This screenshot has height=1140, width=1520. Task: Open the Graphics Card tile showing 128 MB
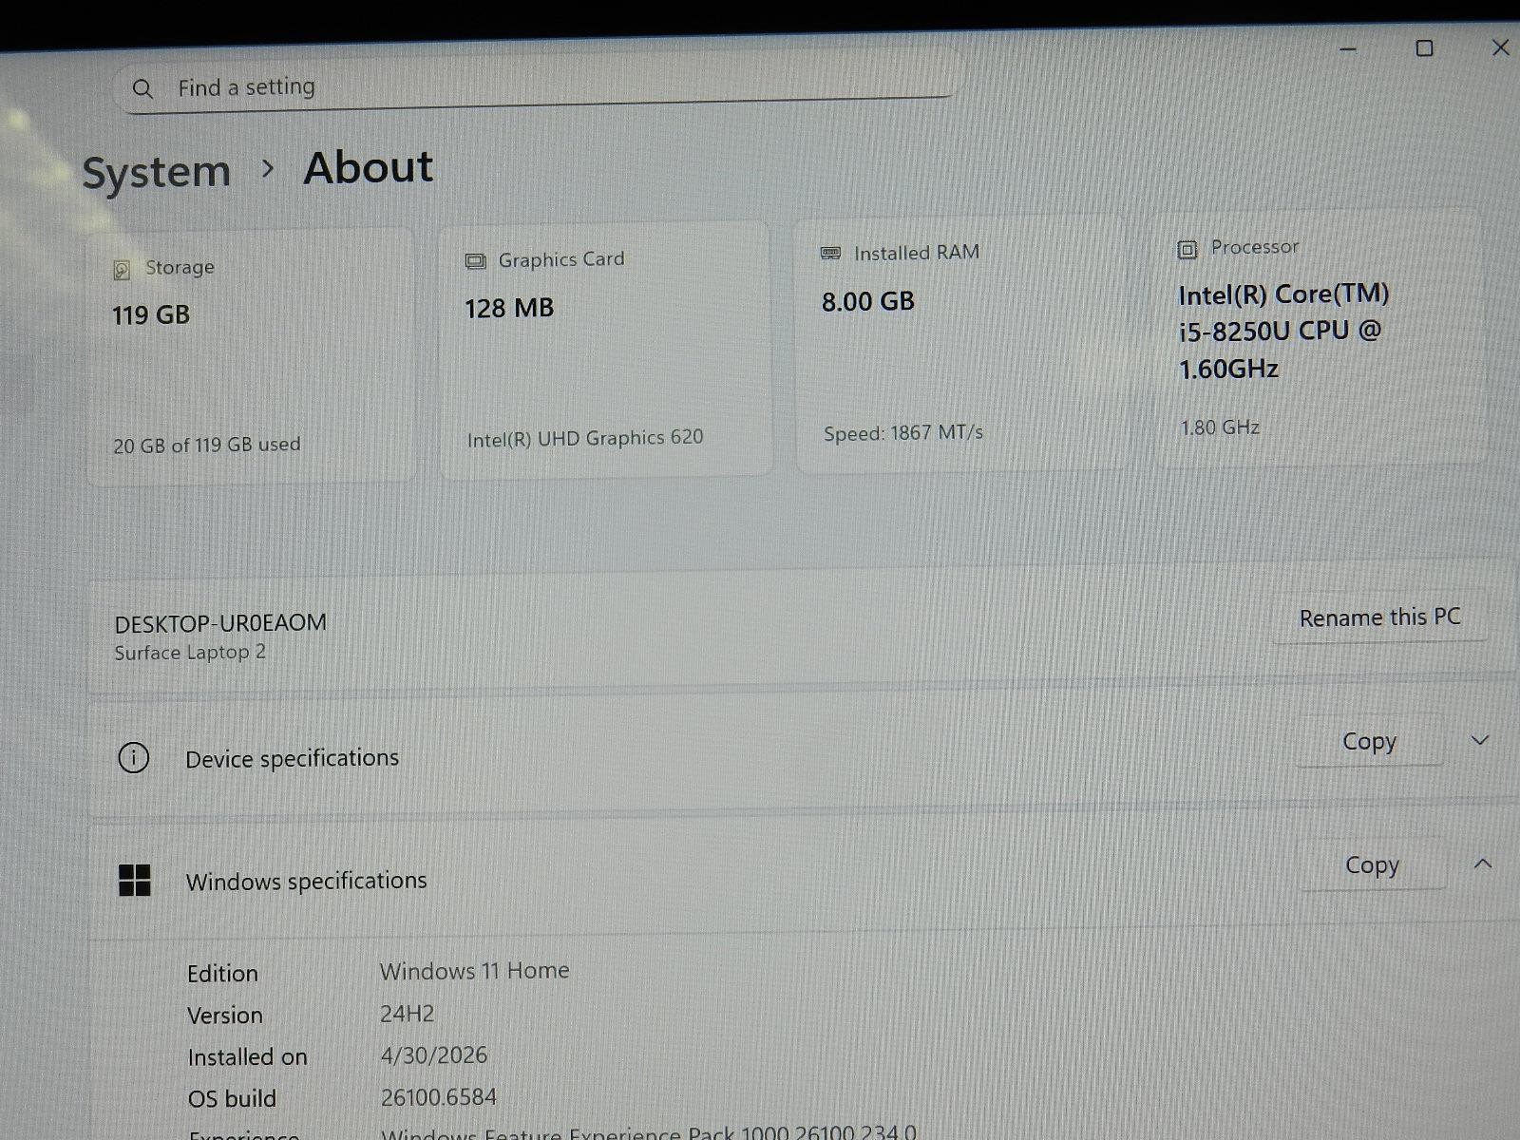(x=605, y=350)
